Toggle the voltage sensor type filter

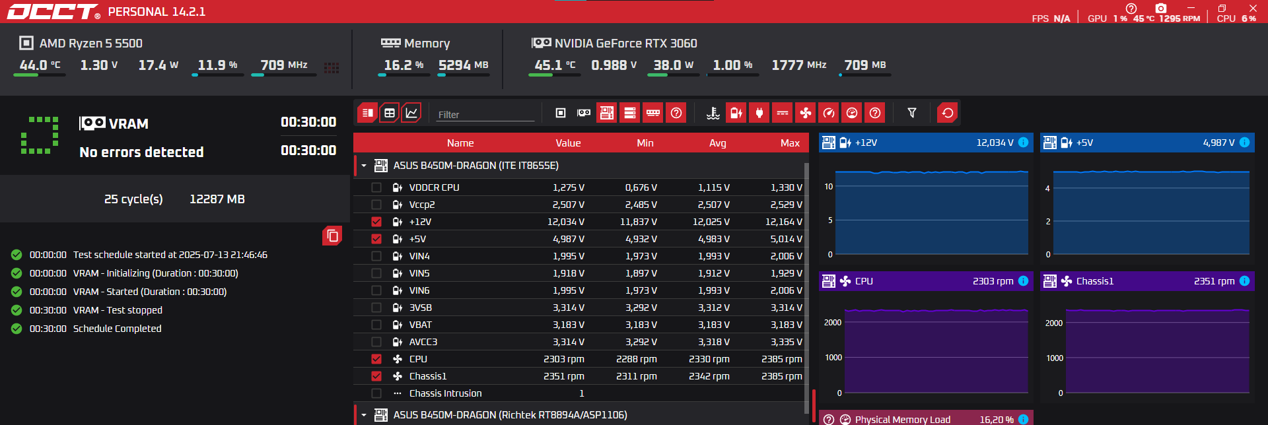[736, 113]
